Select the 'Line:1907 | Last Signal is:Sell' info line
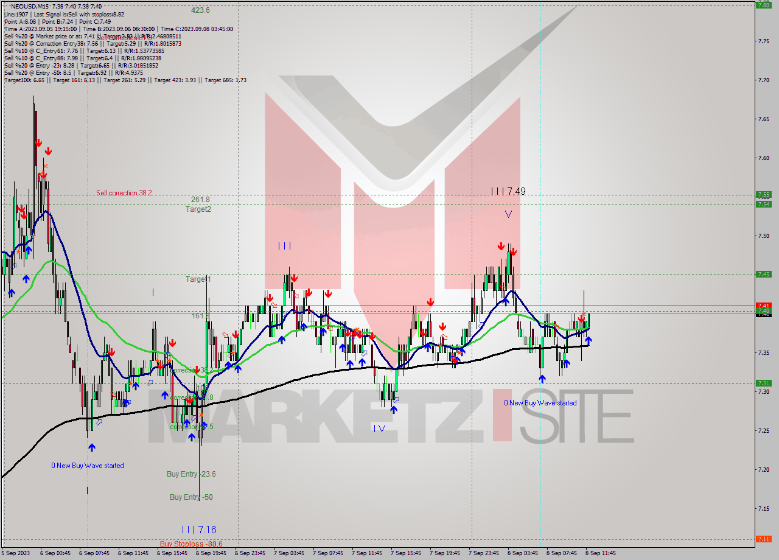The width and height of the screenshot is (779, 560). [x=64, y=14]
